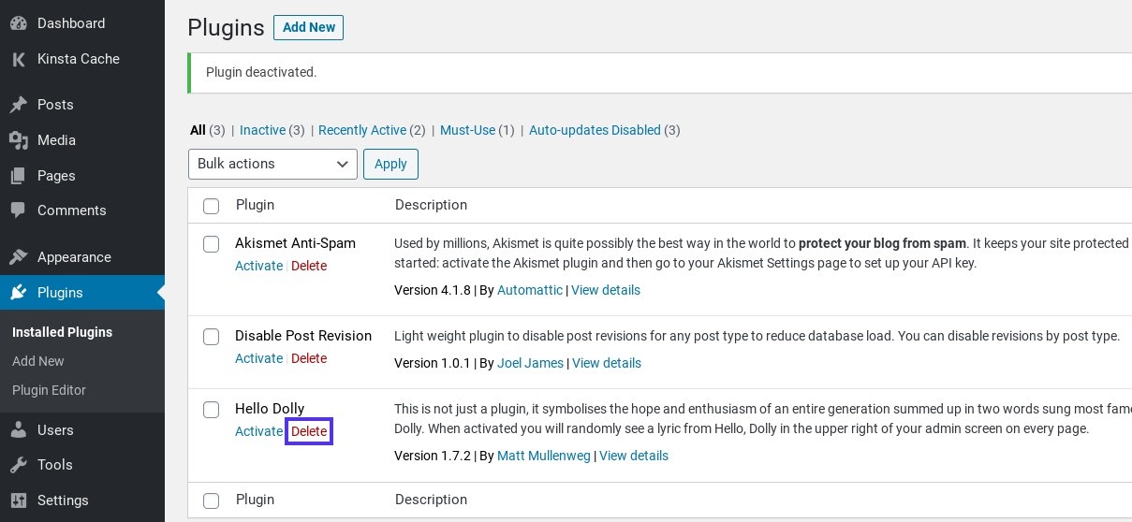Click the Add New button beside Plugins
The image size is (1132, 522).
[308, 28]
